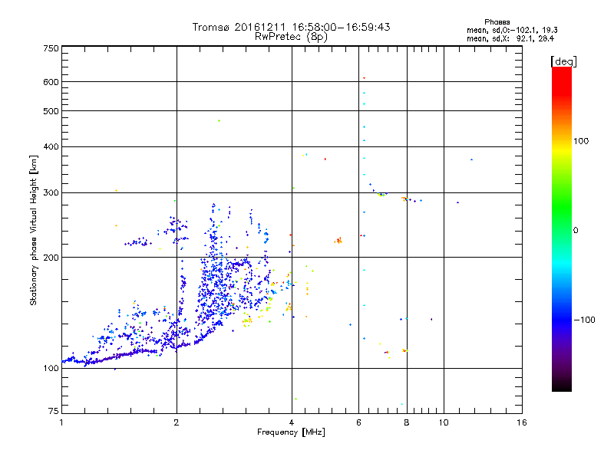Click the x-axis tick label '8'
Image resolution: width=614 pixels, height=460 pixels.
[407, 422]
